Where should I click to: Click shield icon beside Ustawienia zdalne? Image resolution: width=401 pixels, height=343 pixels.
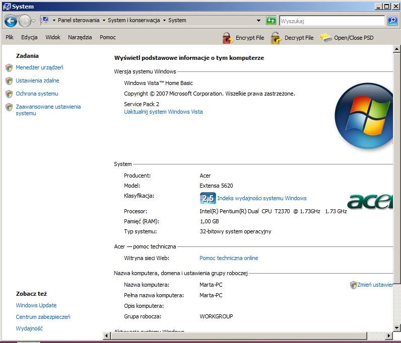[9, 80]
